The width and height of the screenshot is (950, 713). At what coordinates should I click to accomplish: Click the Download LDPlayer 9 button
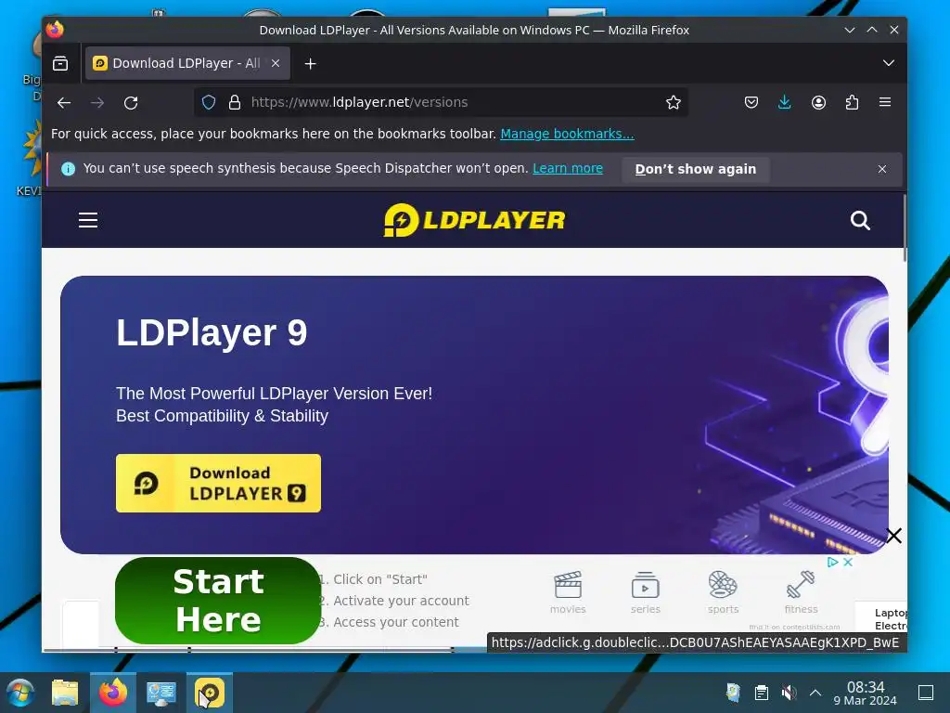(218, 483)
